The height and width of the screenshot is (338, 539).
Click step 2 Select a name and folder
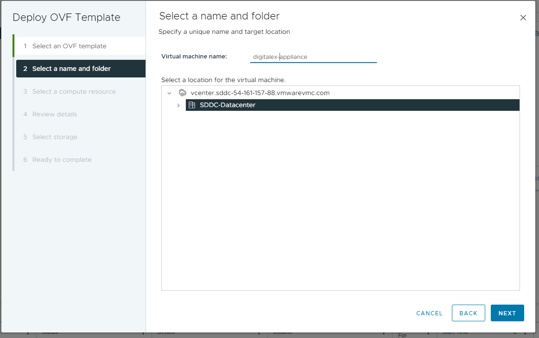pyautogui.click(x=71, y=69)
